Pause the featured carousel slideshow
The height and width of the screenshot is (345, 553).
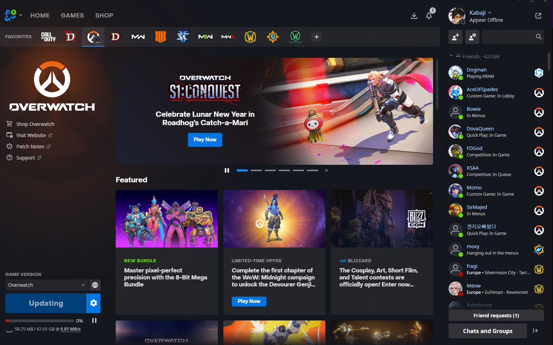click(227, 170)
